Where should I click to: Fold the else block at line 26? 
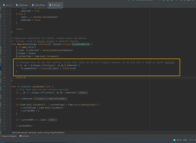11,14
